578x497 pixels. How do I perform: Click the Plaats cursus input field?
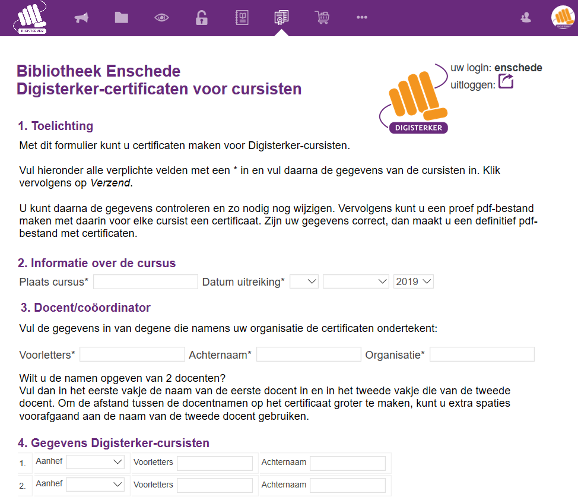[x=145, y=282]
